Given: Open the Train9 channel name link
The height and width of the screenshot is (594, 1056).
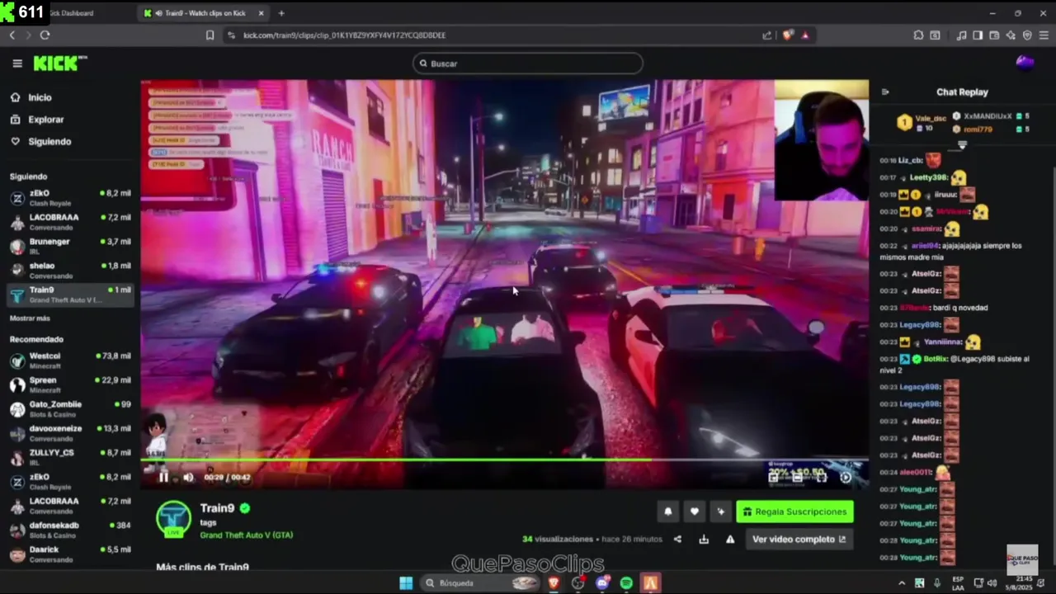Looking at the screenshot, I should pyautogui.click(x=217, y=508).
